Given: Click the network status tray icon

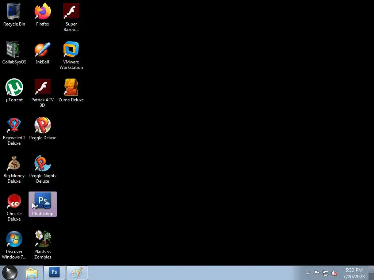Looking at the screenshot, I should click(325, 273).
